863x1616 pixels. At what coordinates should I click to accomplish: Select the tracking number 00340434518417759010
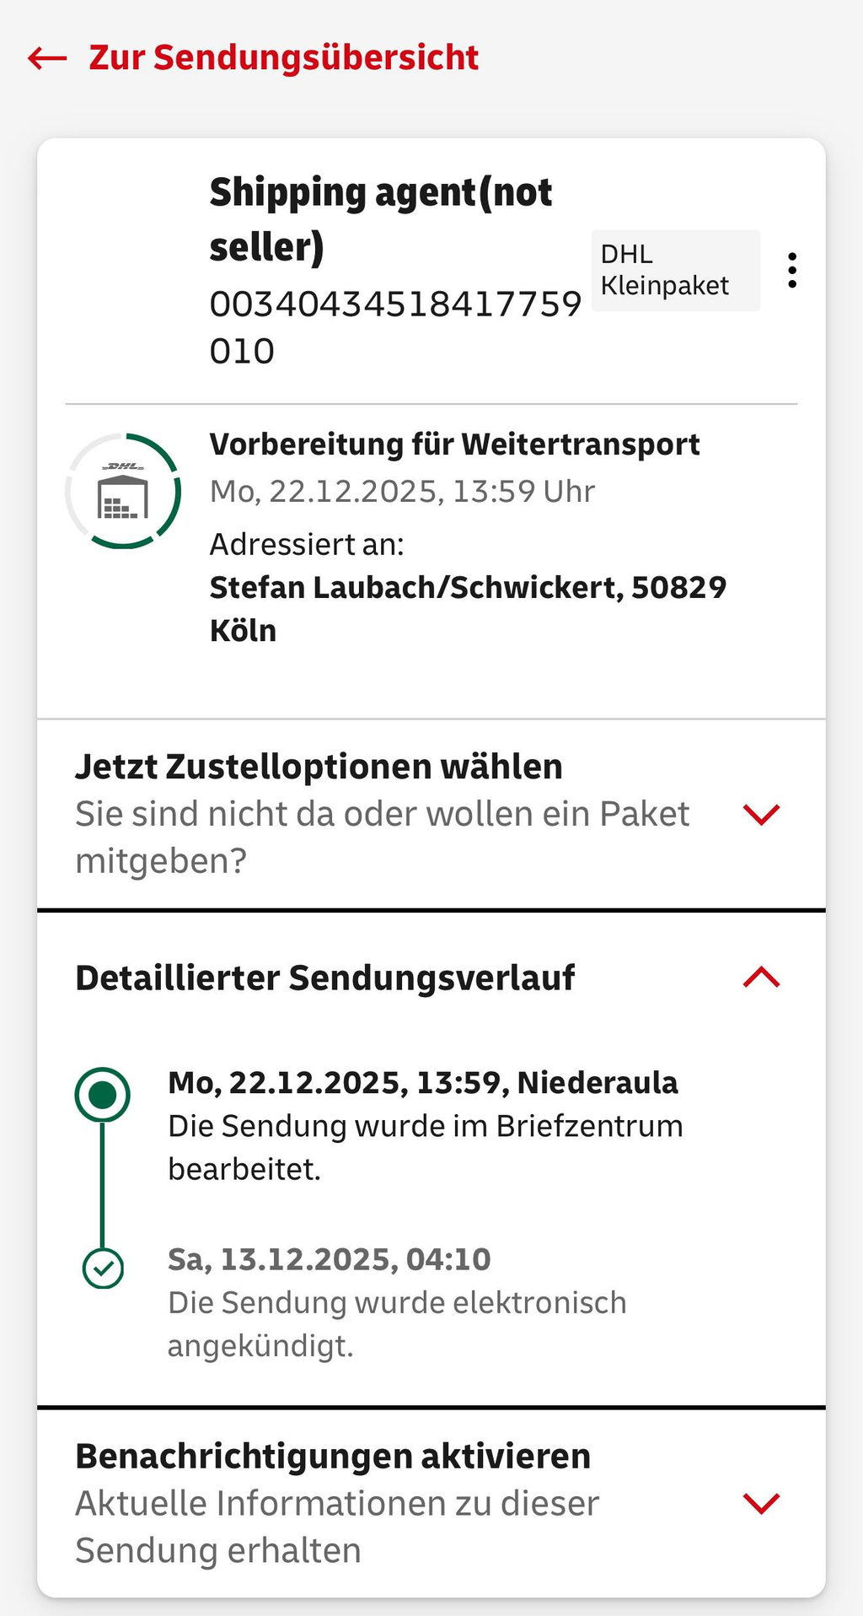pos(395,327)
